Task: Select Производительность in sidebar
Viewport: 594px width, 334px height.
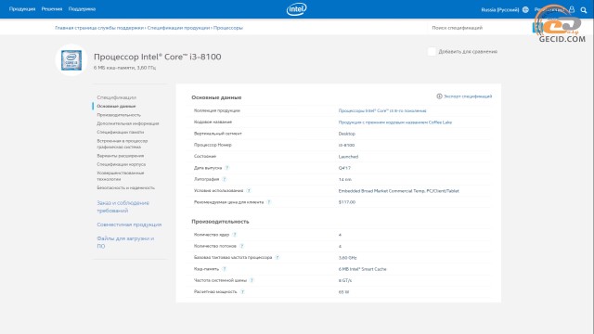Action: 119,115
